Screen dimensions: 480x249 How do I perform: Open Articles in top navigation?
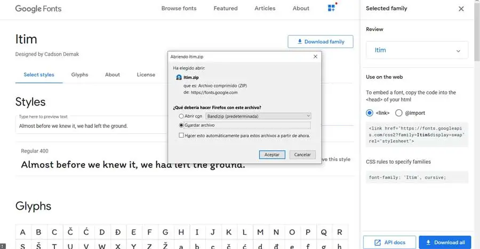point(265,8)
